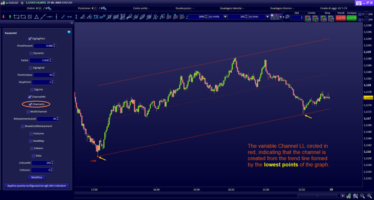Open the wrench settings icon

[x=287, y=17]
